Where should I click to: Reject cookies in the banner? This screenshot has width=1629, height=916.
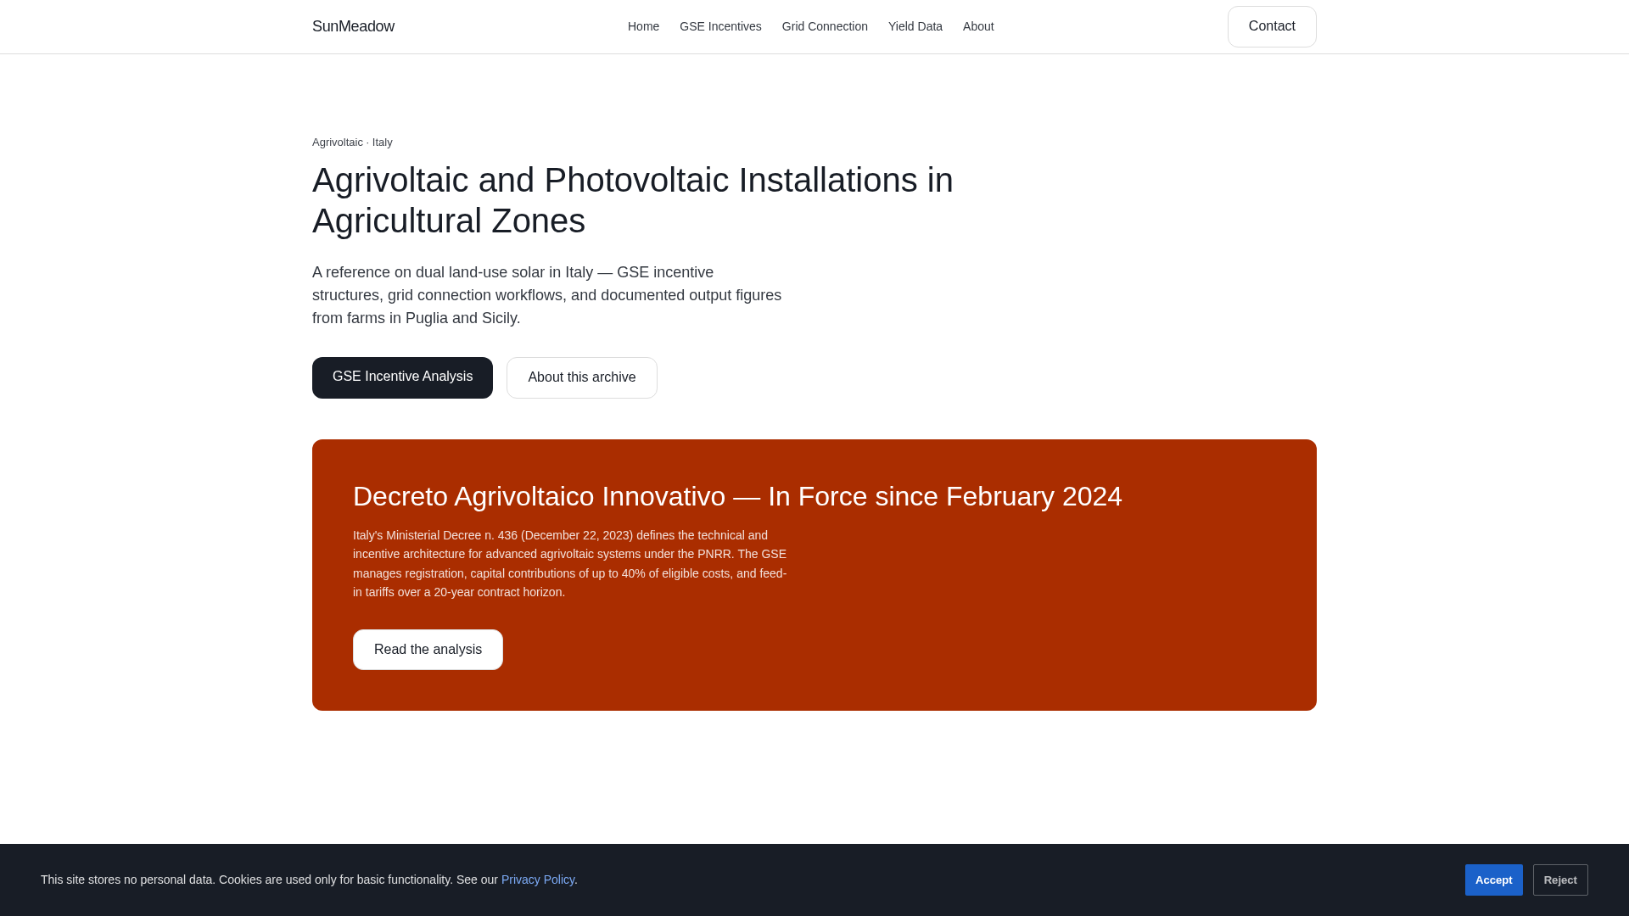pos(1560,880)
